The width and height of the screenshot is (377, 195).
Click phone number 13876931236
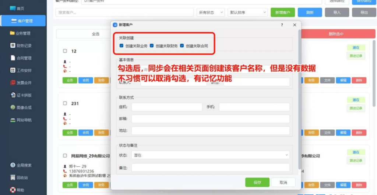pyautogui.click(x=81, y=171)
